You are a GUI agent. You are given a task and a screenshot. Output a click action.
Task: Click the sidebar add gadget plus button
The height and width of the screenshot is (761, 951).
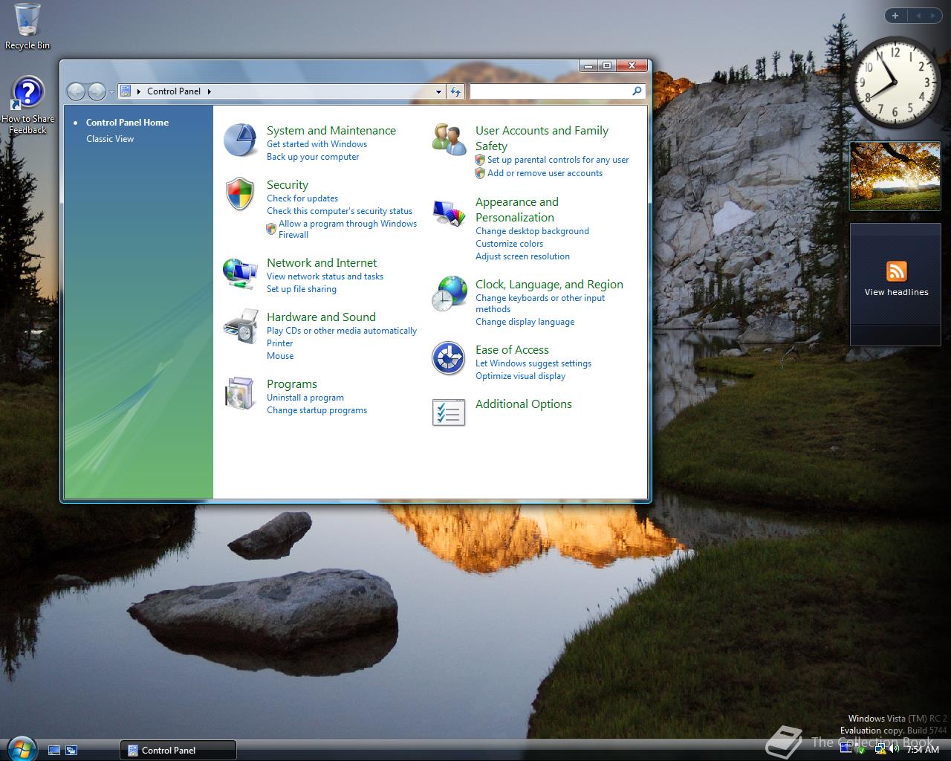pos(895,16)
